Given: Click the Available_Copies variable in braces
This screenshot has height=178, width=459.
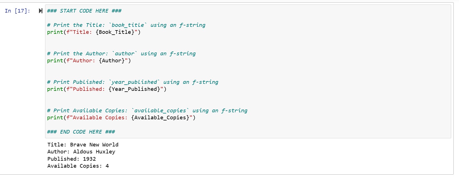Looking at the screenshot, I should 160,118.
